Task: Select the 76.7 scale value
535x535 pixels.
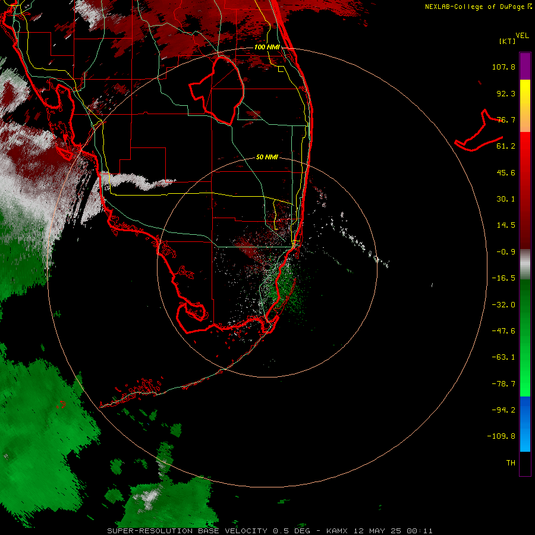Action: [506, 119]
